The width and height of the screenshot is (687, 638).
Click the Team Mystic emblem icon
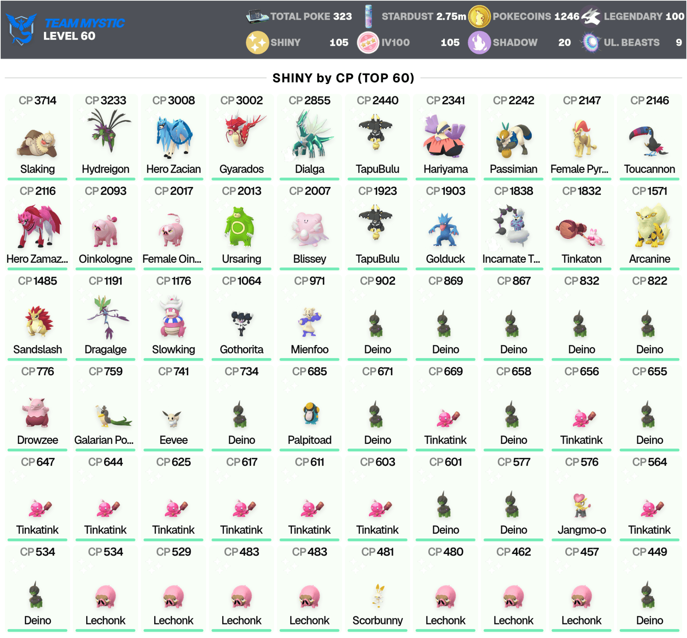21,29
